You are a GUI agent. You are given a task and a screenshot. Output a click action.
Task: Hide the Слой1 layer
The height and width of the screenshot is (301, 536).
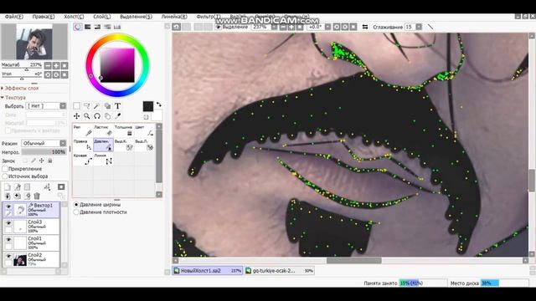(x=8, y=240)
